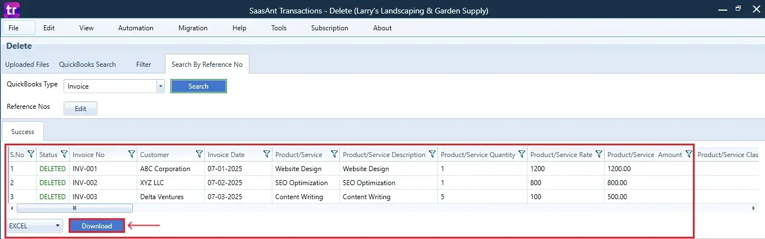The width and height of the screenshot is (765, 239).
Task: Click the DELETED status for INV-001
Action: tap(52, 168)
